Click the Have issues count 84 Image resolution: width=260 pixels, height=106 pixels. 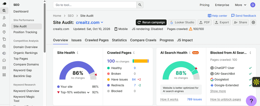(134, 80)
